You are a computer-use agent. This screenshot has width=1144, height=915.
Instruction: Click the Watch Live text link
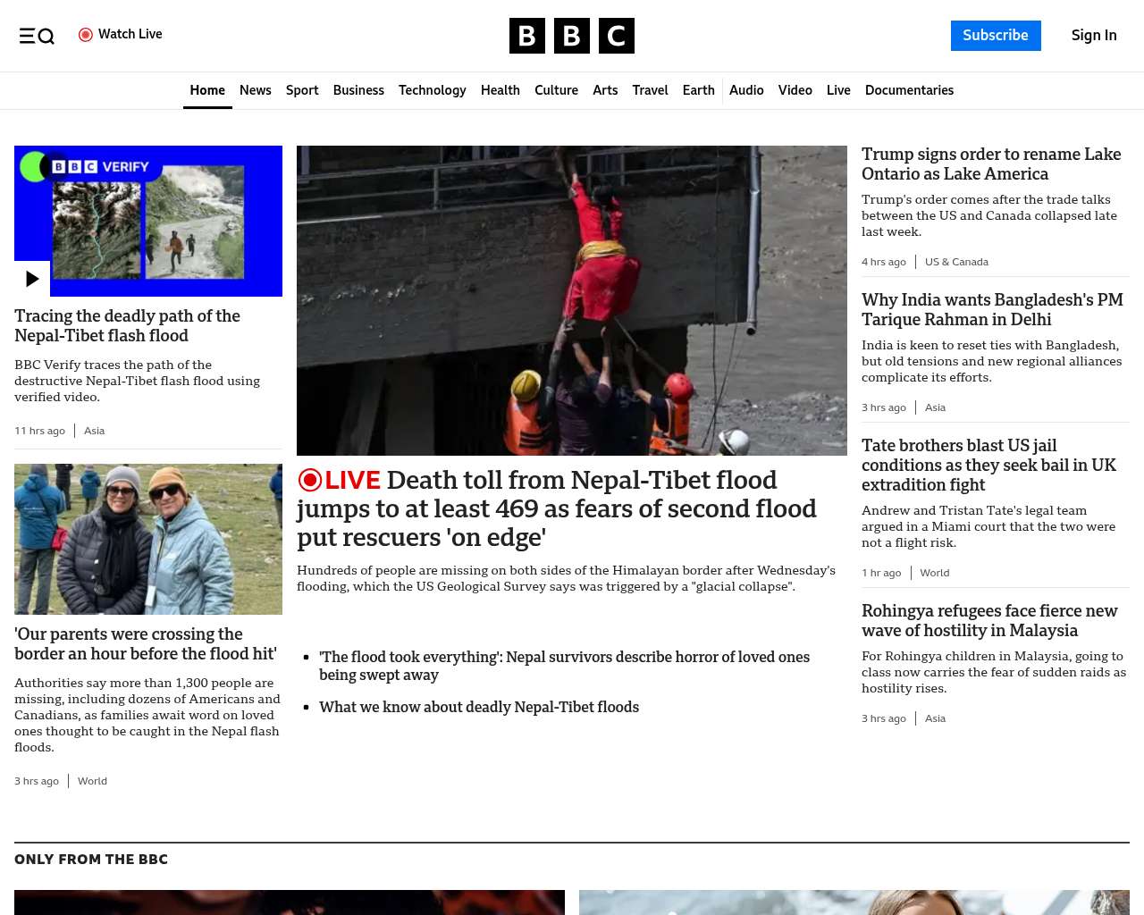click(x=130, y=34)
